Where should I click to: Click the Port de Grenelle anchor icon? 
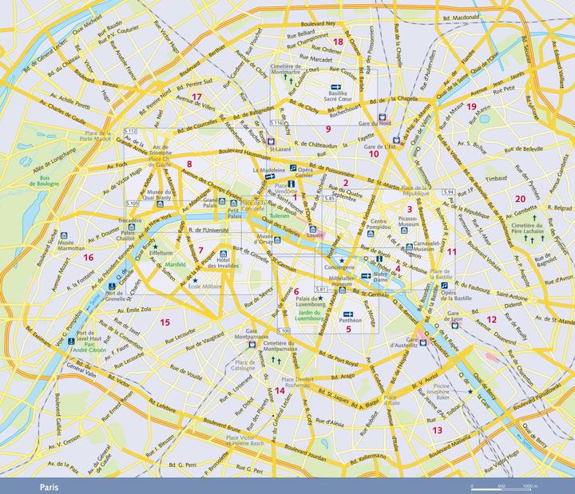pyautogui.click(x=113, y=287)
